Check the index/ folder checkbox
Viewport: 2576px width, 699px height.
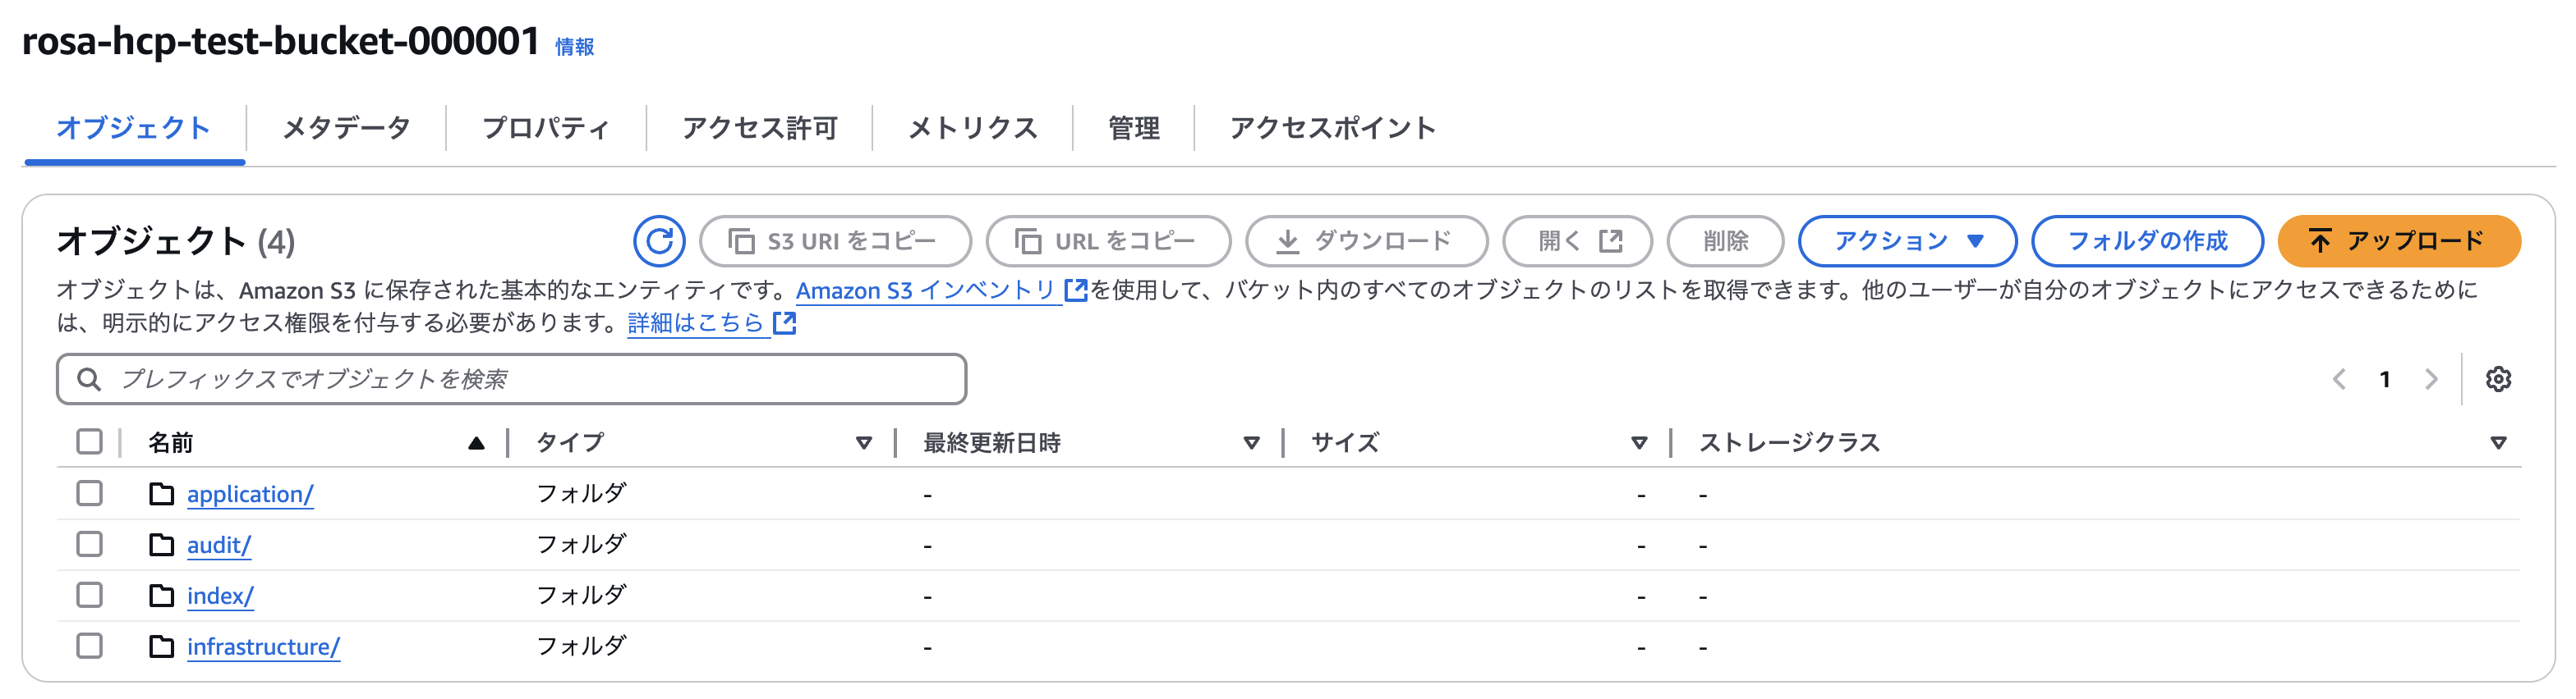[x=90, y=595]
